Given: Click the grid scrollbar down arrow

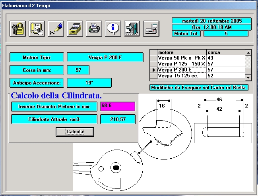Looking at the screenshot, I should tap(248, 77).
